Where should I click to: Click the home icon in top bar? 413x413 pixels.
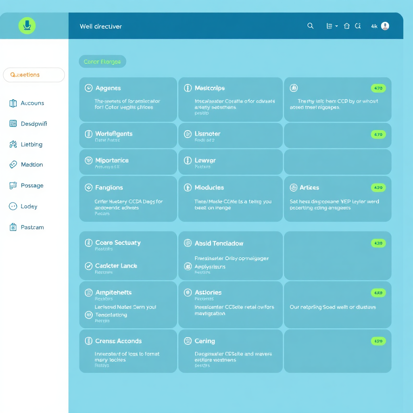point(346,25)
